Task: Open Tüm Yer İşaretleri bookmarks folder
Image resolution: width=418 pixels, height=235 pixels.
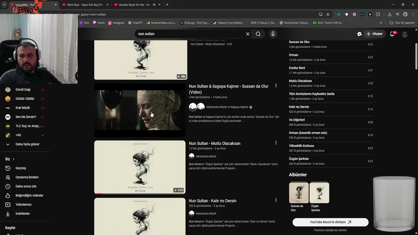Action: (402, 23)
